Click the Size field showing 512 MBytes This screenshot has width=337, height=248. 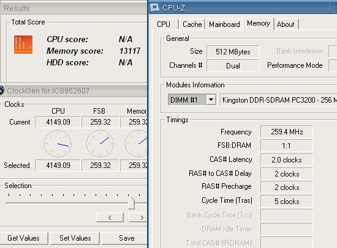click(233, 52)
